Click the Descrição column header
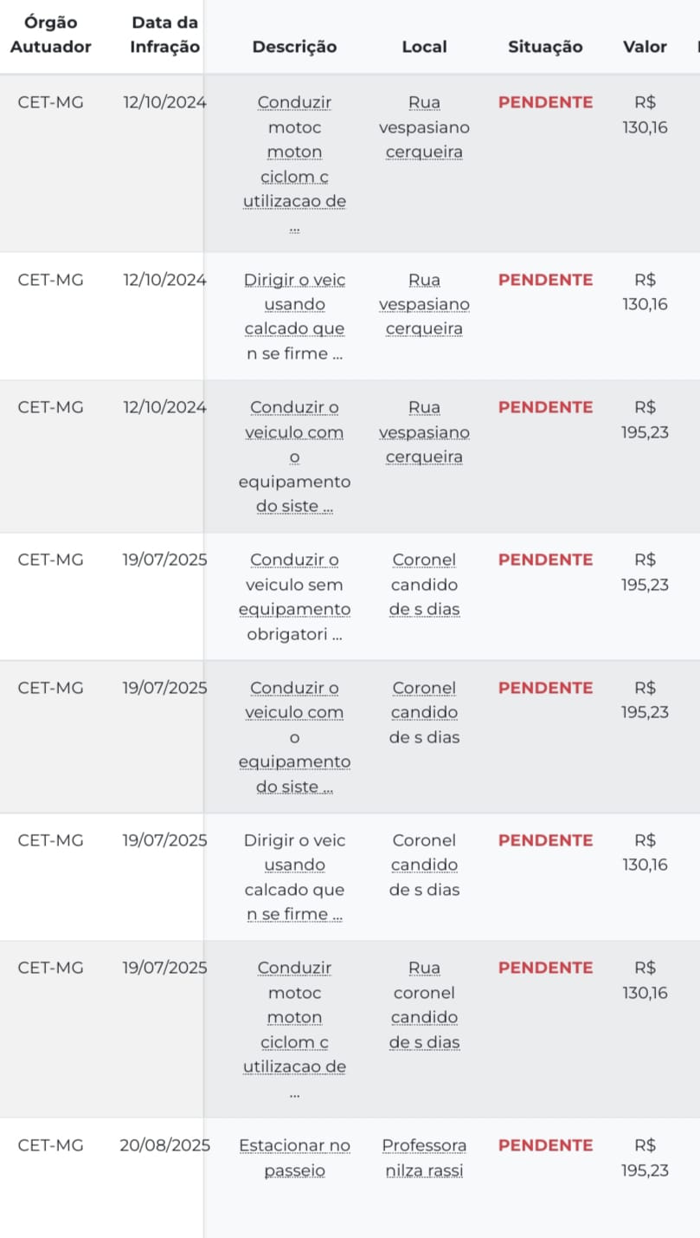Image resolution: width=700 pixels, height=1238 pixels. 294,47
